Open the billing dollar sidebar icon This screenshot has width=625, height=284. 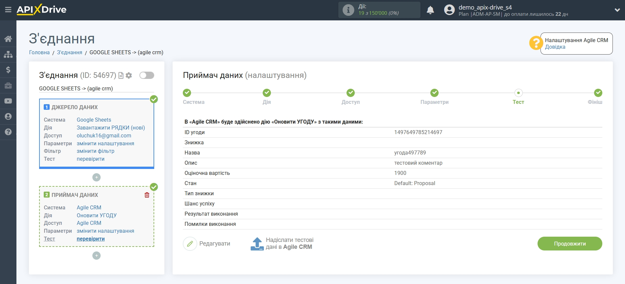click(x=8, y=70)
